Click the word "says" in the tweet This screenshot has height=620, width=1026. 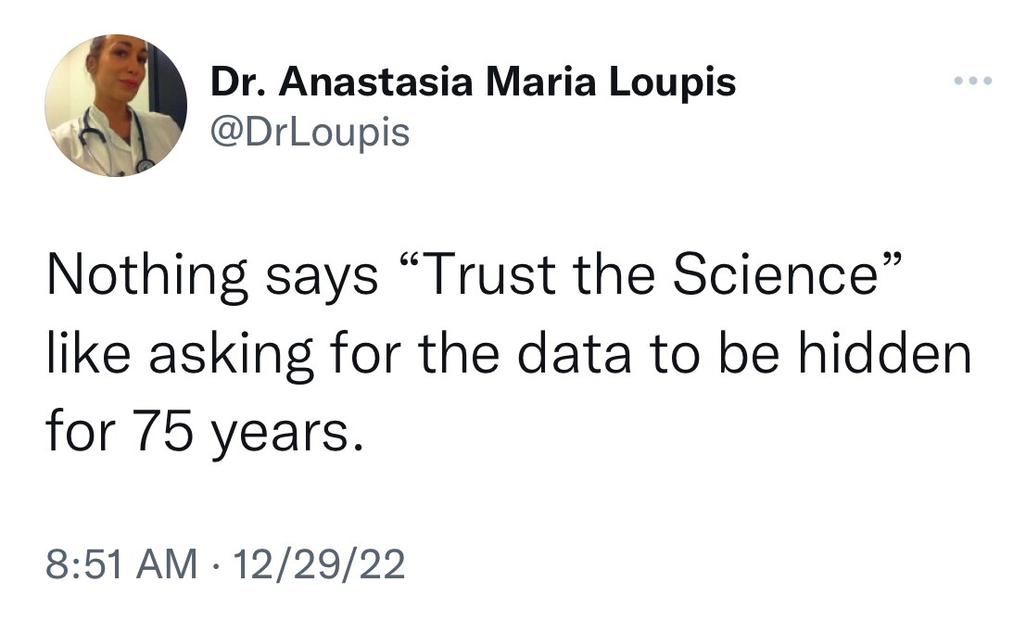click(x=322, y=281)
